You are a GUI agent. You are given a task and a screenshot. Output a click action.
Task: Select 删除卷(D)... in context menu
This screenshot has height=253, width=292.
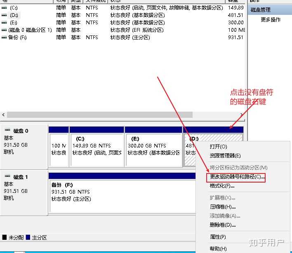(223, 225)
